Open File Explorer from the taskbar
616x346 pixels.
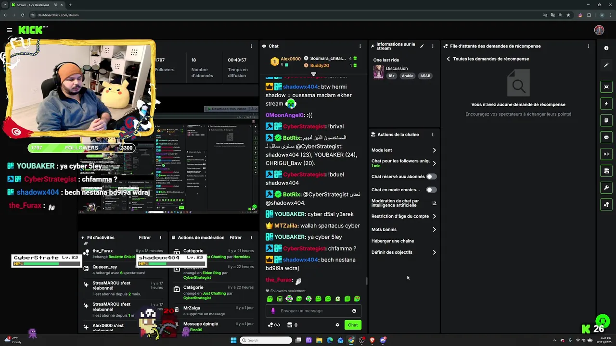coord(319,340)
